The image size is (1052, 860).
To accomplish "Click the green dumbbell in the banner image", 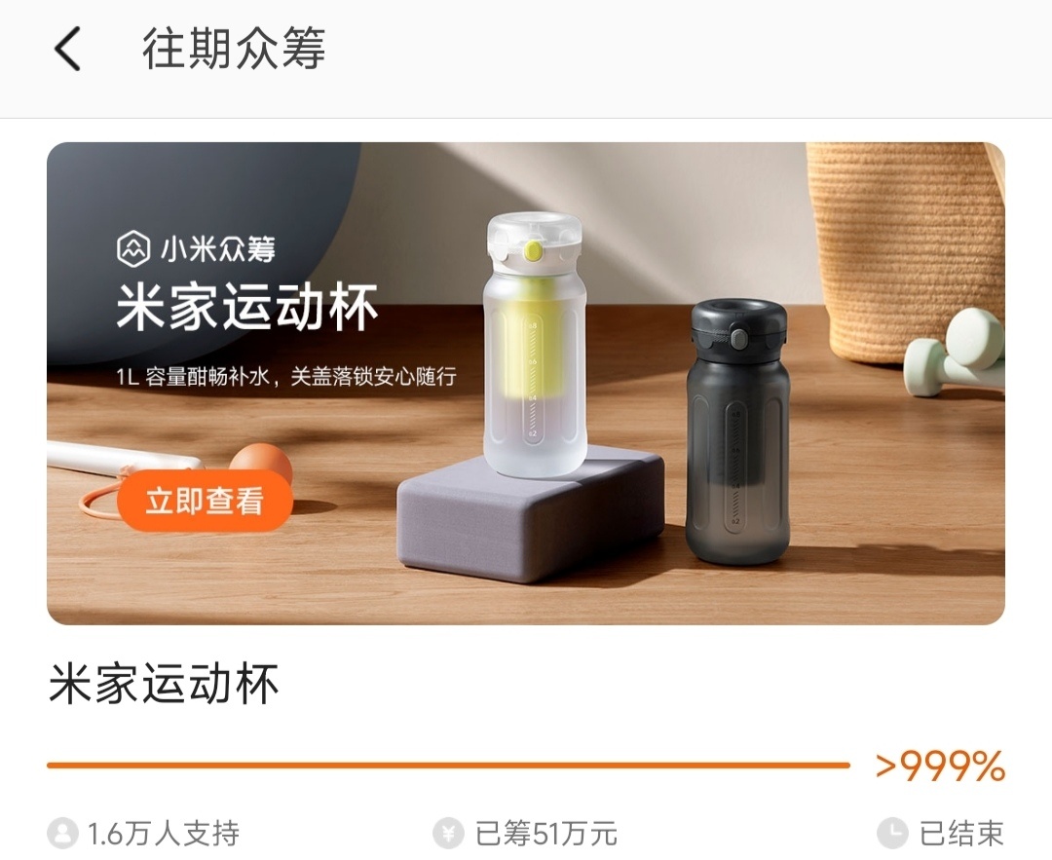I will click(x=954, y=353).
